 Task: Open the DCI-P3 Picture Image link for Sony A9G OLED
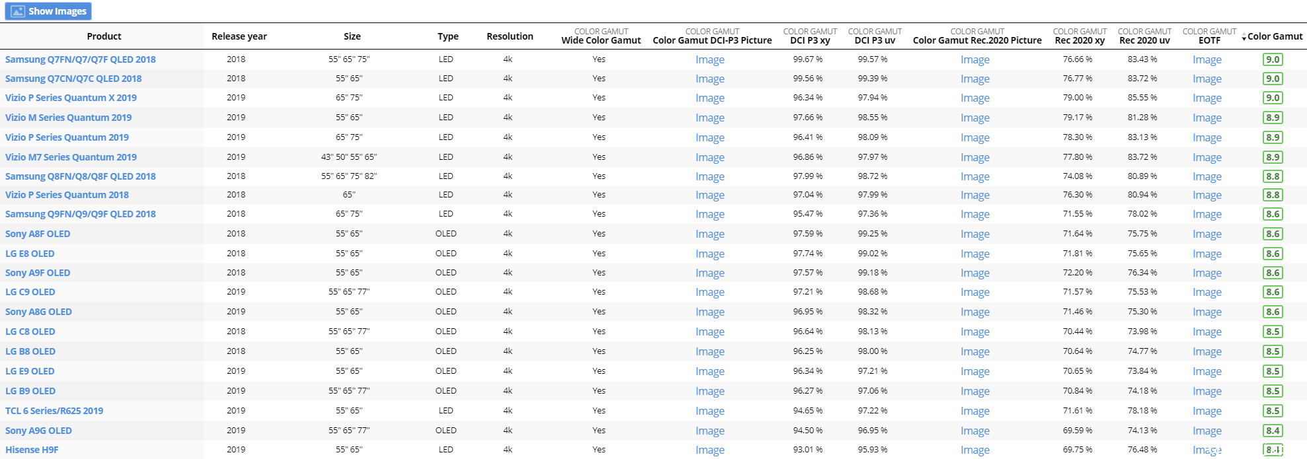pos(710,431)
